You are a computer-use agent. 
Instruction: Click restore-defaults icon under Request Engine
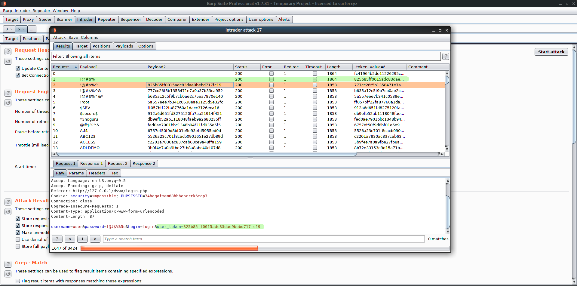(8, 103)
